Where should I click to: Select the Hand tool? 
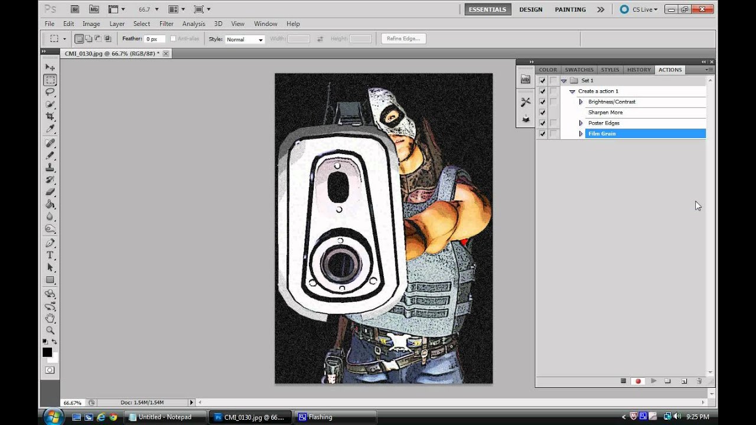pyautogui.click(x=50, y=319)
